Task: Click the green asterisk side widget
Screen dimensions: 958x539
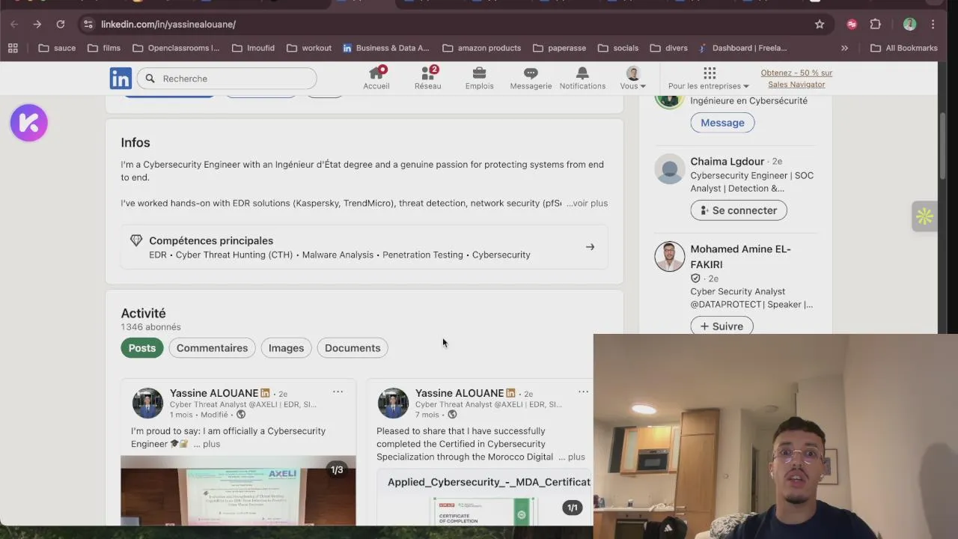Action: (x=924, y=217)
